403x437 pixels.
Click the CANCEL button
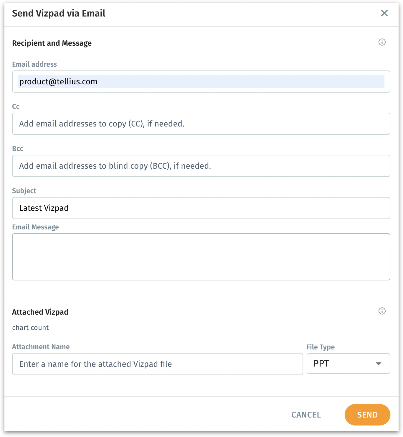click(x=306, y=415)
